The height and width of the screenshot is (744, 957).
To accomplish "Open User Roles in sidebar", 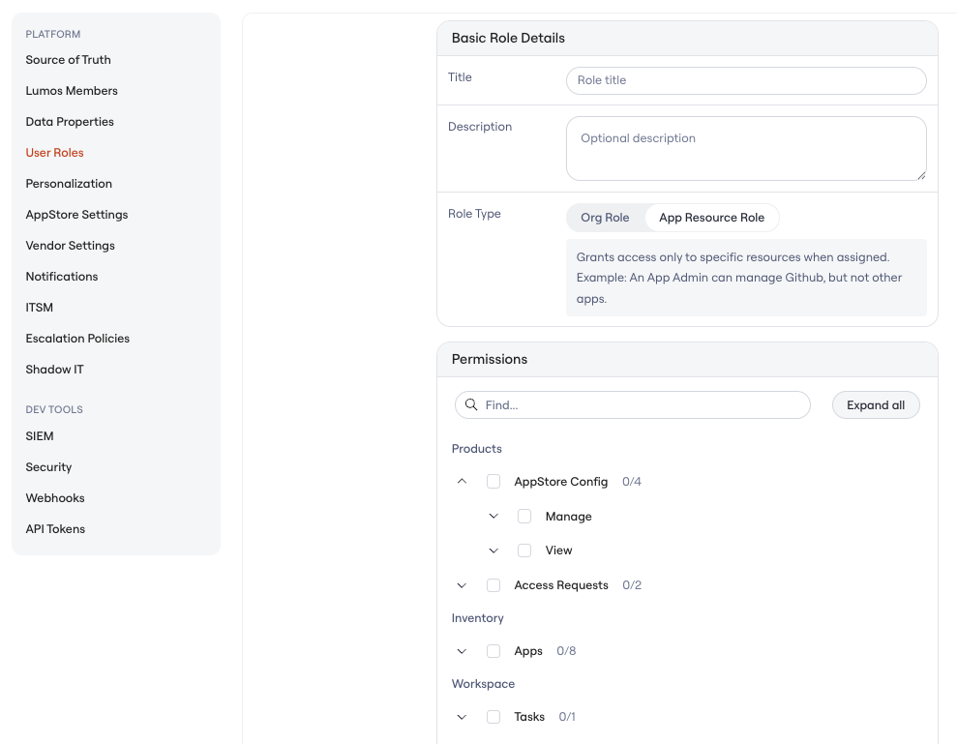I will pyautogui.click(x=54, y=153).
